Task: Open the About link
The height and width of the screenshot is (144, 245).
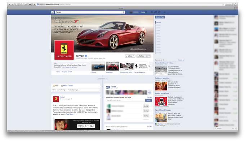Action: (x=58, y=72)
